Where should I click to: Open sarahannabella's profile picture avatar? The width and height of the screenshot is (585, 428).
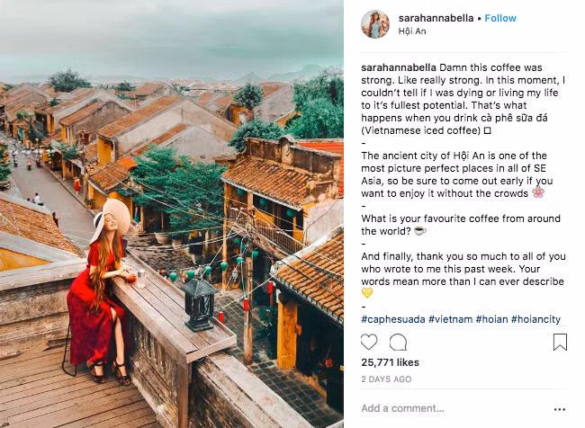pyautogui.click(x=375, y=24)
